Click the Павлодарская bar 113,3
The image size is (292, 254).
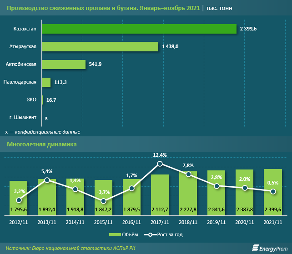point(46,82)
